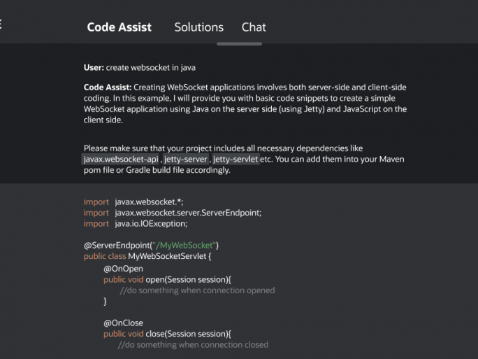This screenshot has width=478, height=359.
Task: Switch to the Solutions tab
Action: coord(198,27)
